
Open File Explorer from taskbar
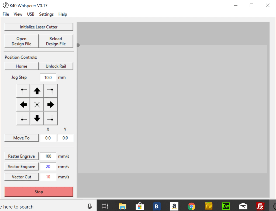123,206
